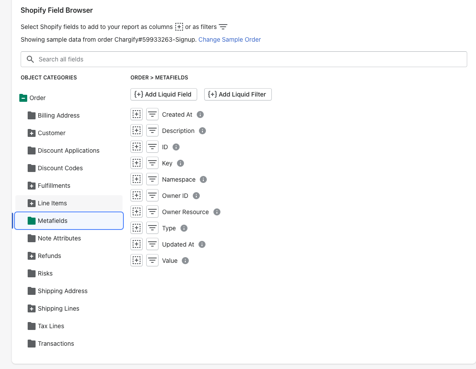Click the Namespace field label

(178, 179)
